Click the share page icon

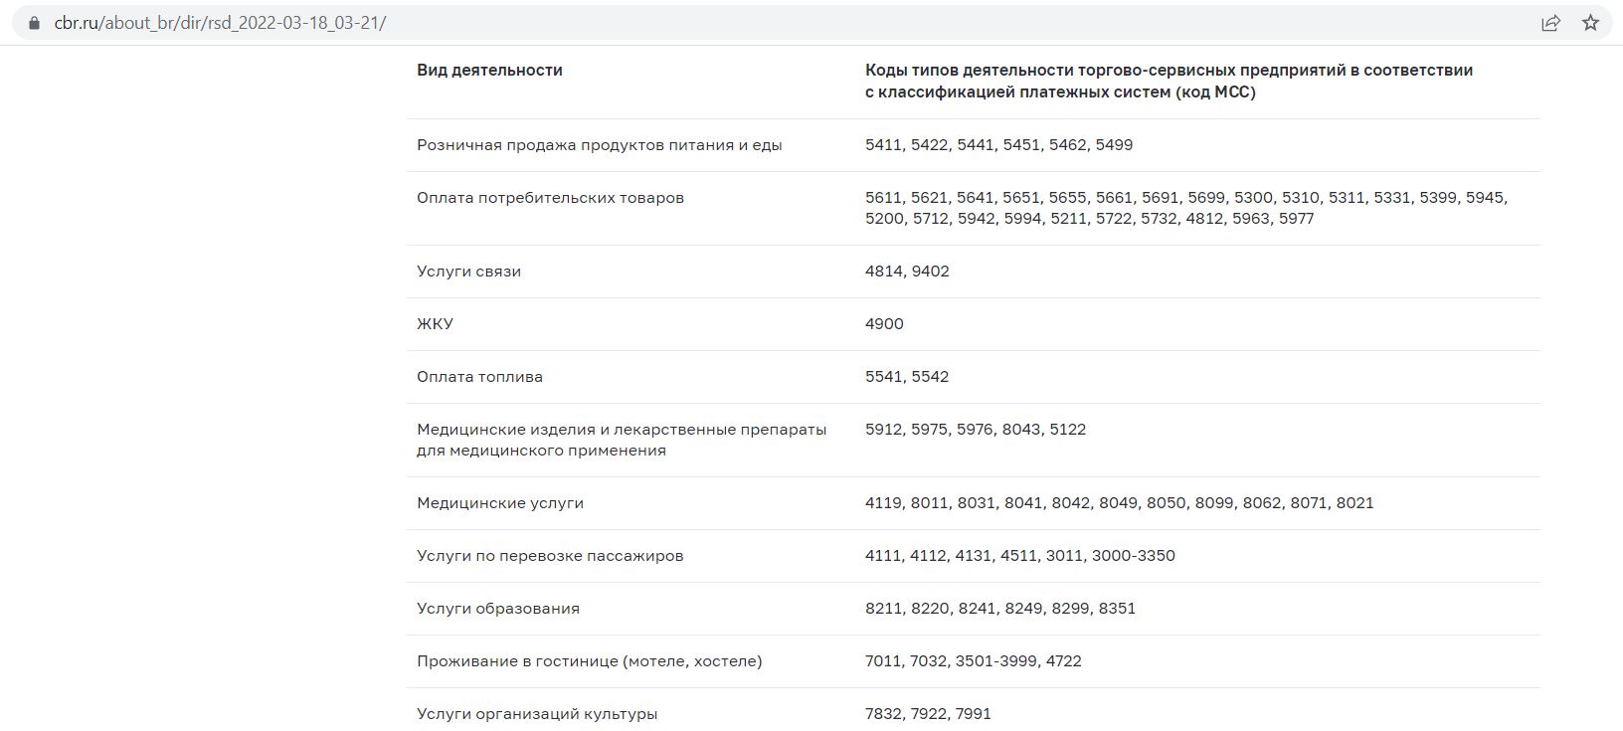(x=1550, y=23)
